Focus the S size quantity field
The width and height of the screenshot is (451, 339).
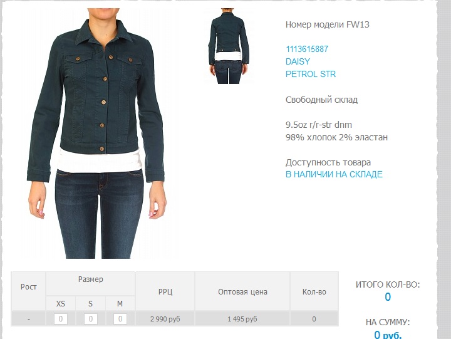91,319
